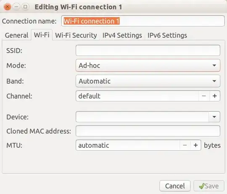
Task: Open the Mode dropdown showing Ad-hoc
Action: click(x=148, y=65)
